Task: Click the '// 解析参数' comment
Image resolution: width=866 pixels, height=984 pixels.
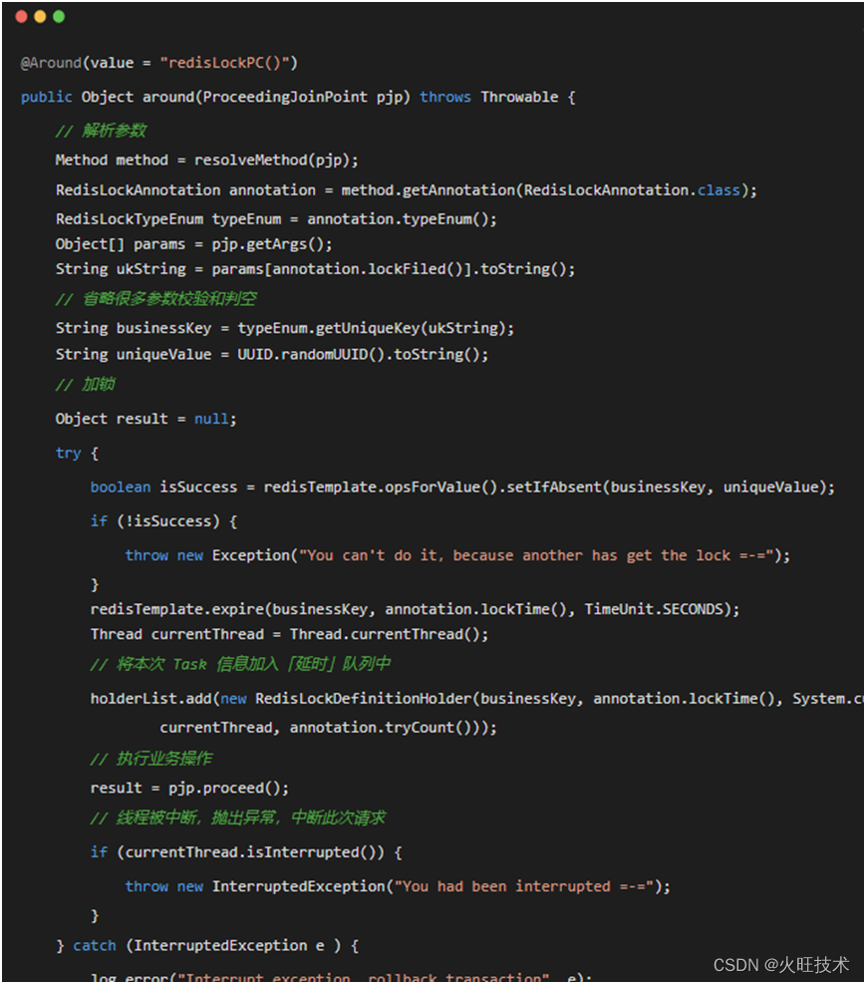Action: coord(101,131)
